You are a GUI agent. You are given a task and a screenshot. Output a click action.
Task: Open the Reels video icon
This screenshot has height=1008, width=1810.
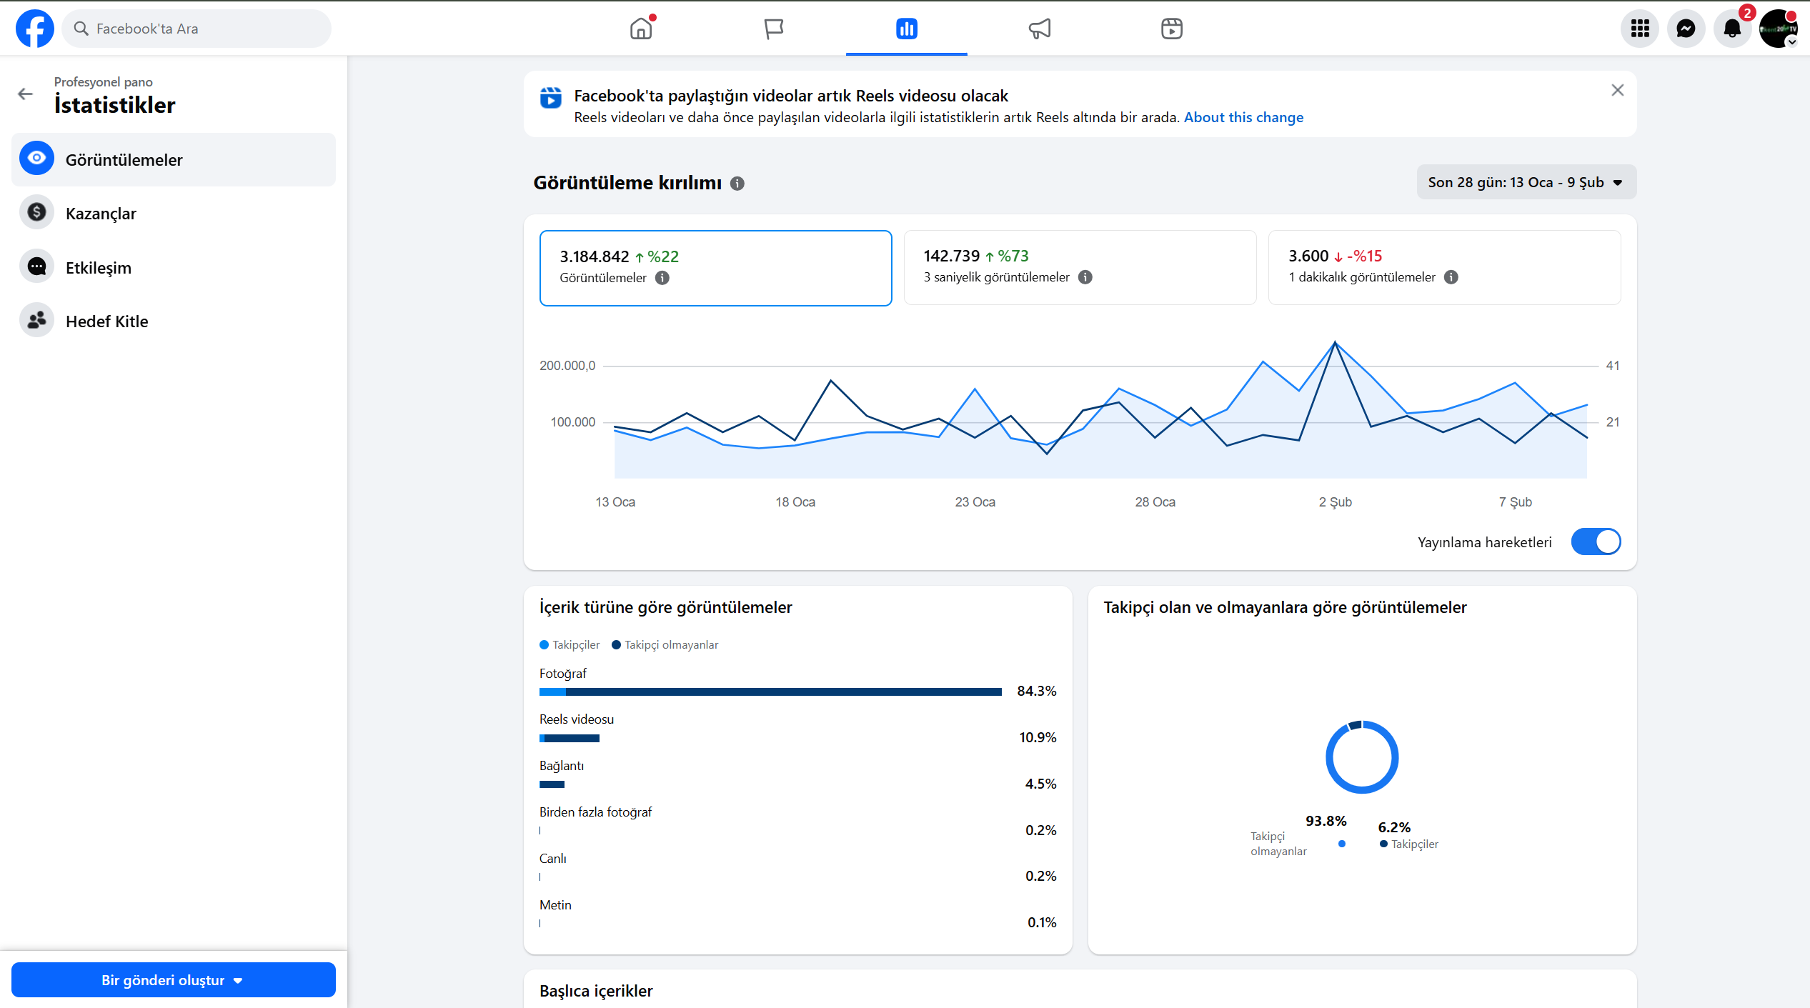tap(1172, 29)
